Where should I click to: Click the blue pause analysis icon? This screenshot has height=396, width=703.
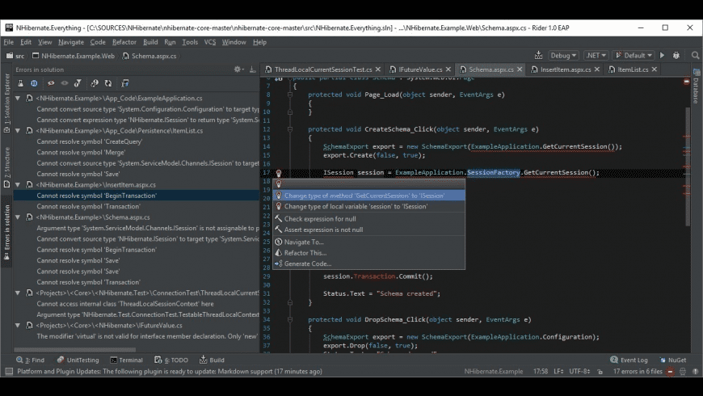[34, 83]
